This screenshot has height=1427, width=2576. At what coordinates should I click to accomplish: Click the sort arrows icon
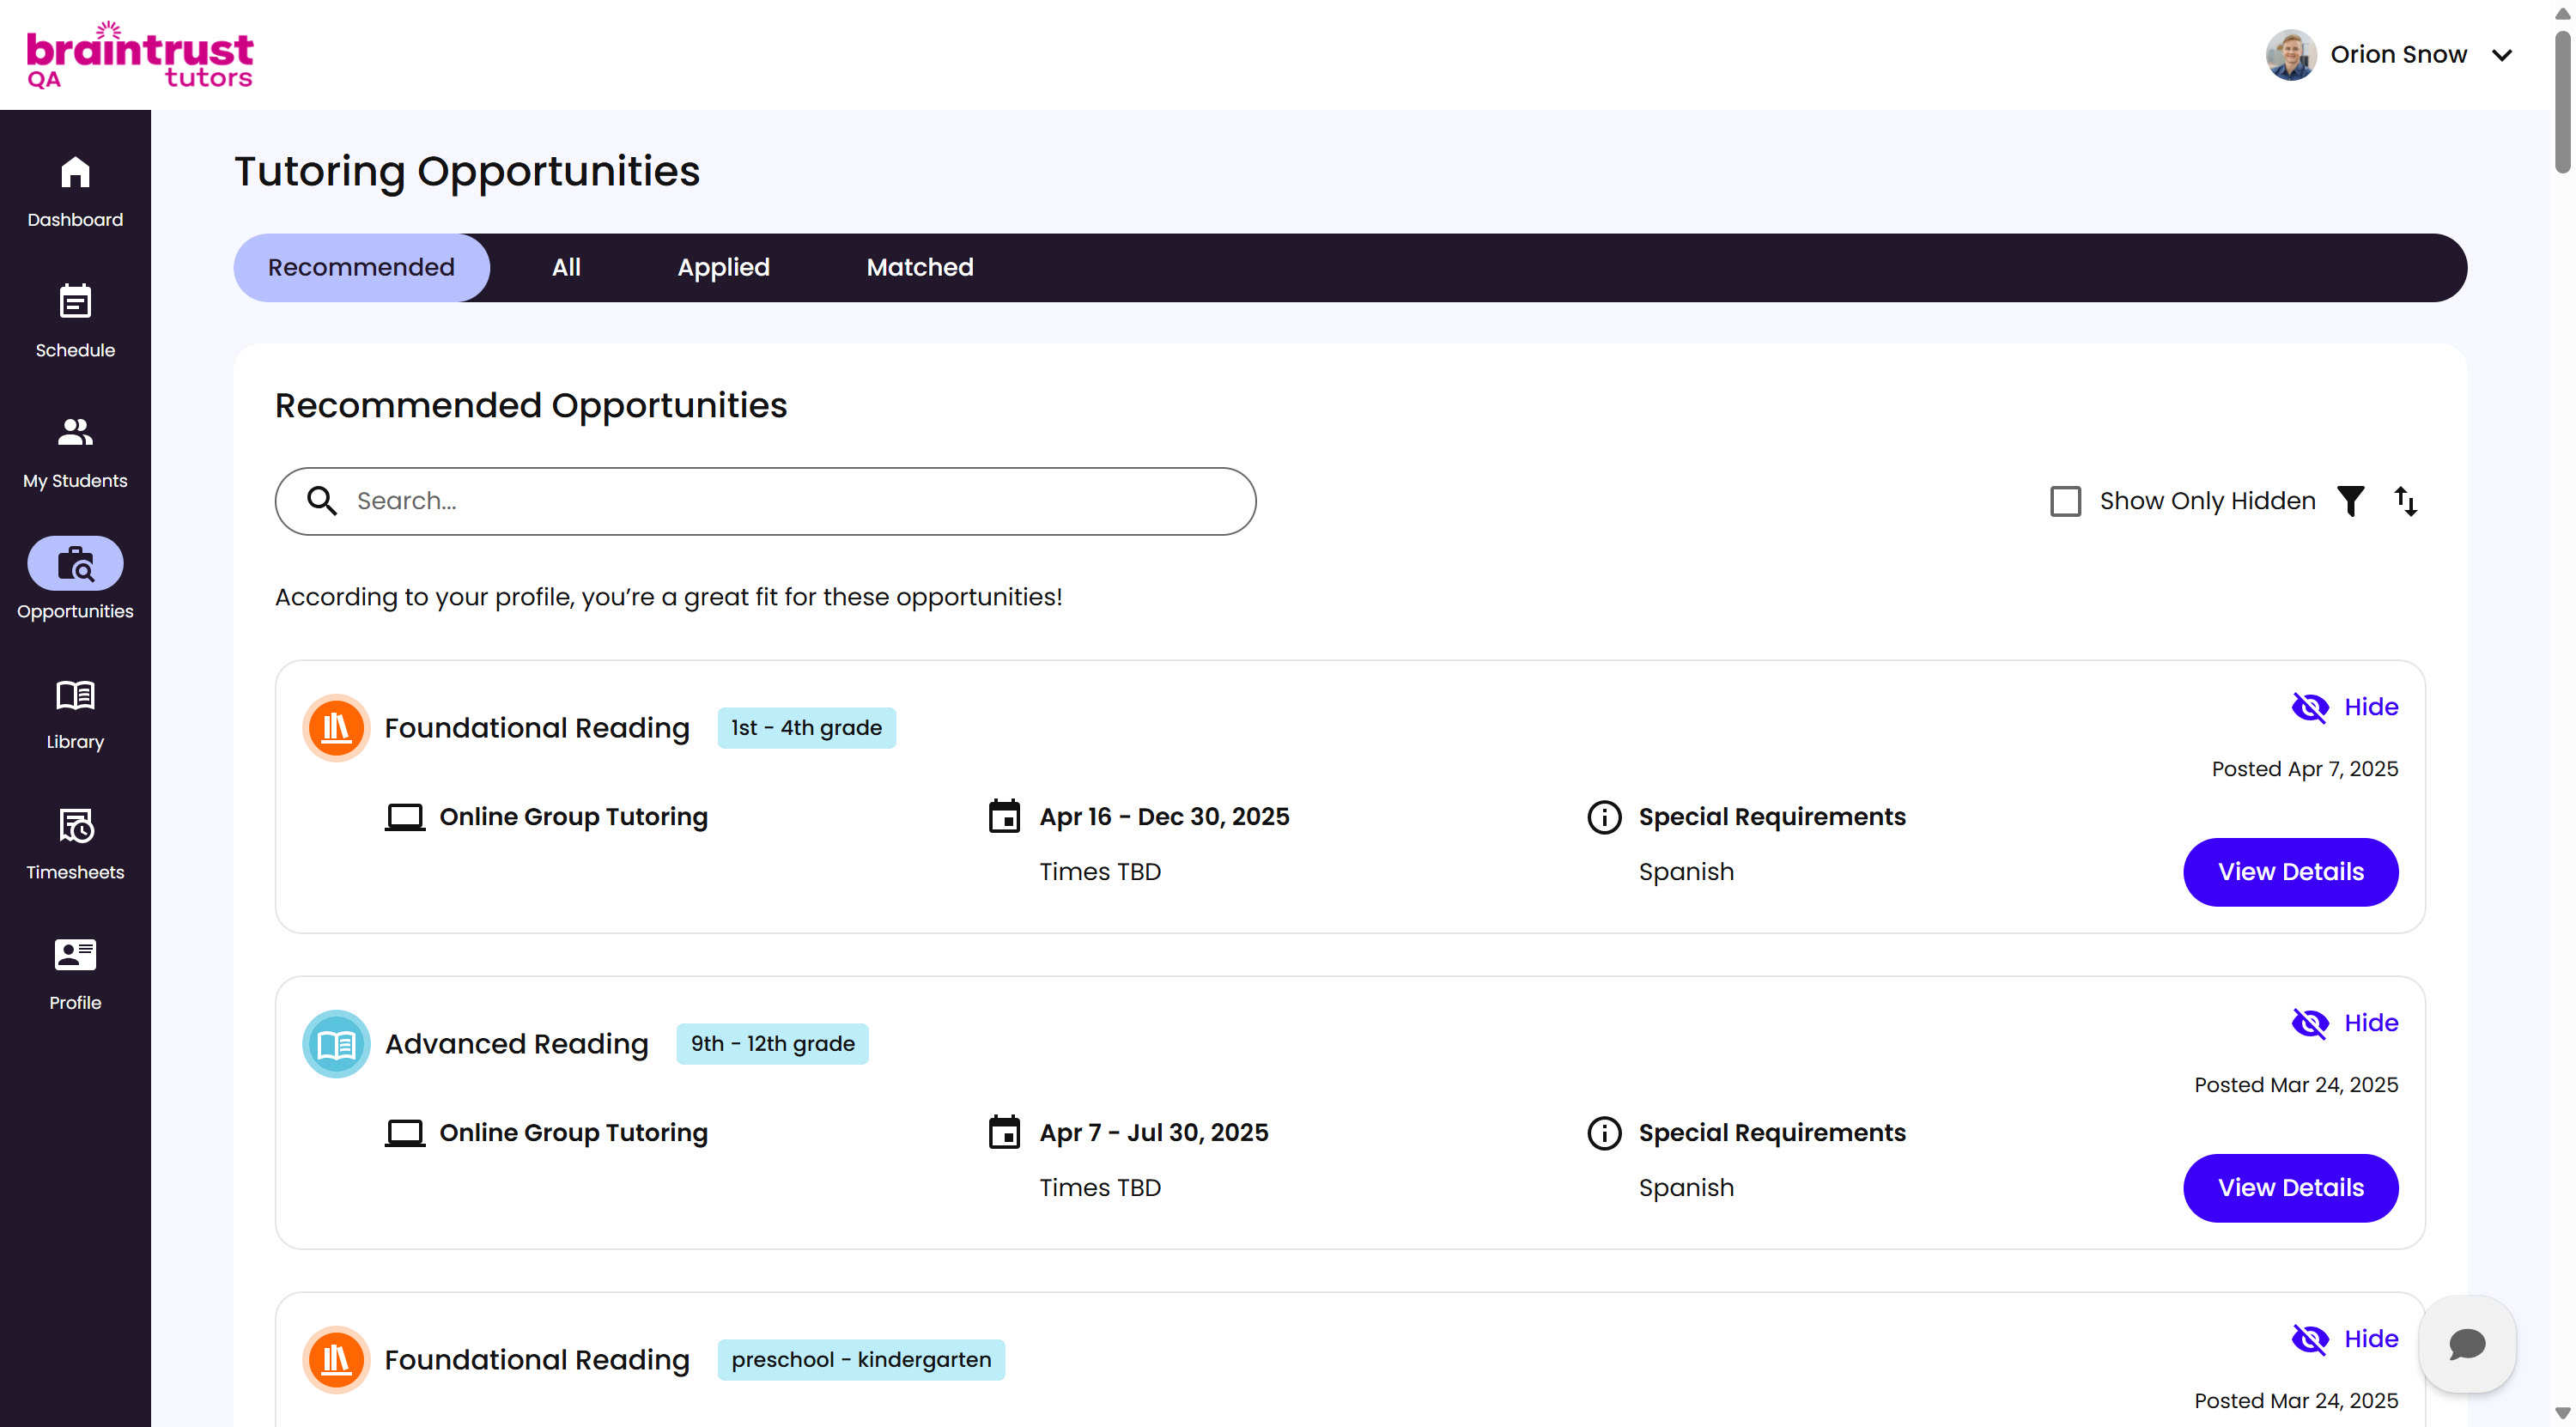tap(2405, 501)
